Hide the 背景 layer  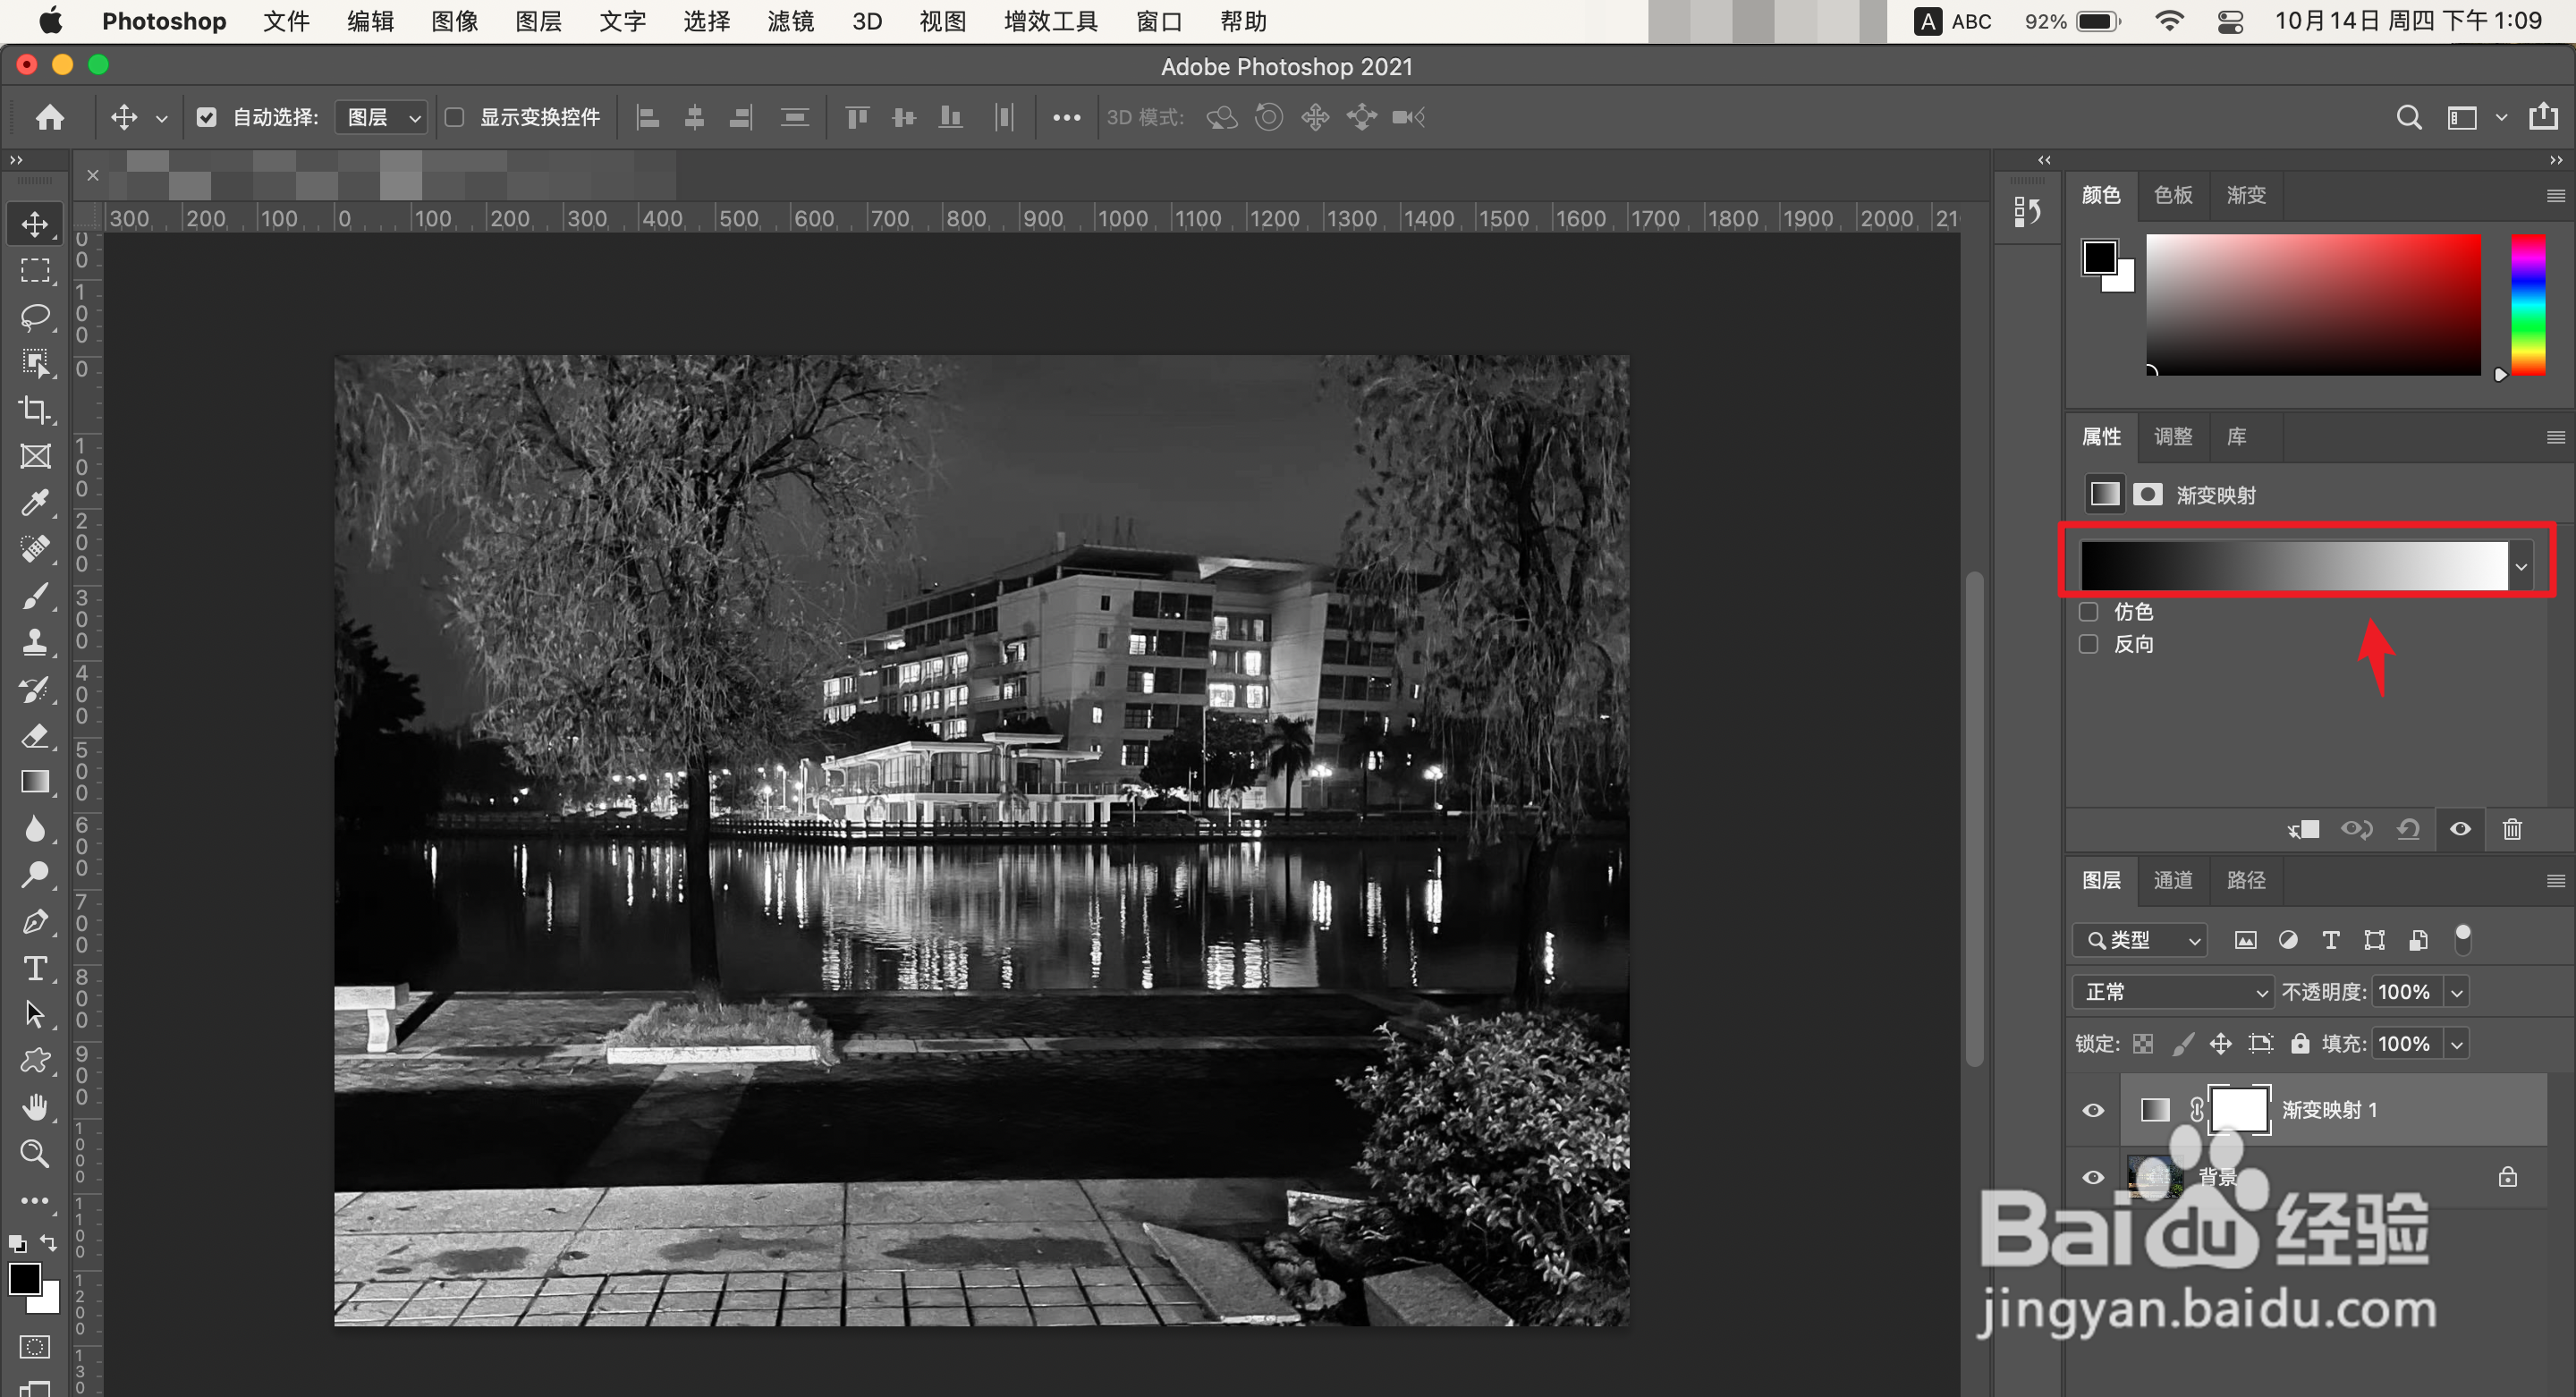(2093, 1178)
